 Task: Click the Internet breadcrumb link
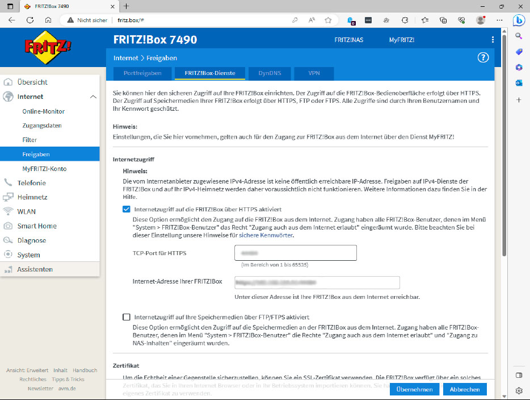(126, 58)
